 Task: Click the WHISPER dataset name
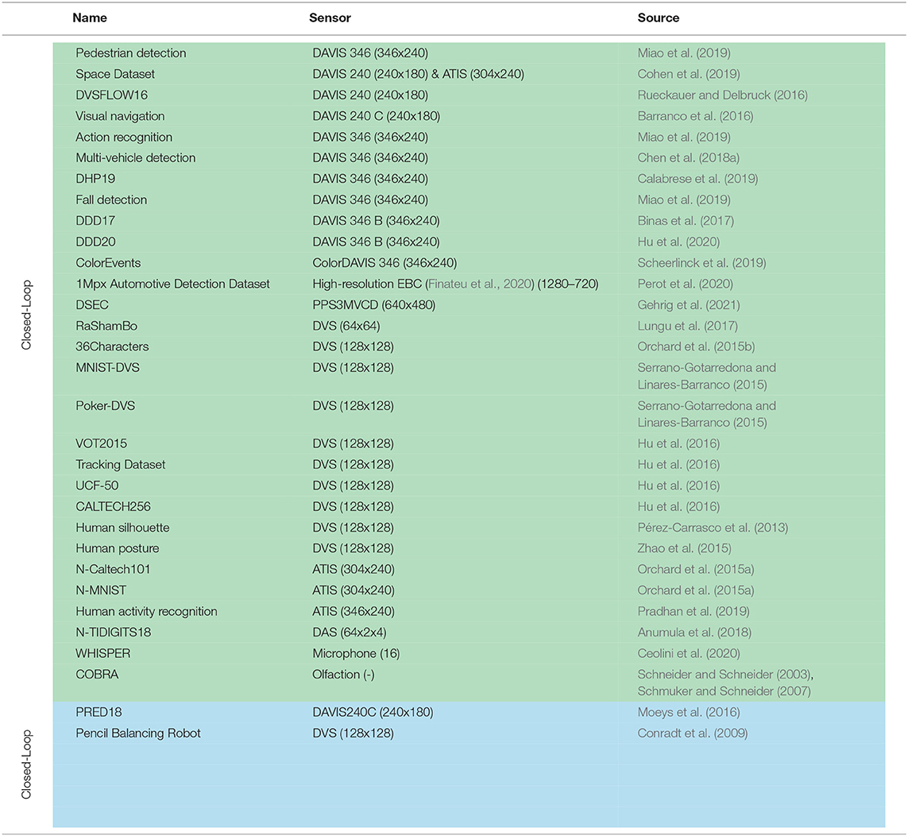(103, 653)
